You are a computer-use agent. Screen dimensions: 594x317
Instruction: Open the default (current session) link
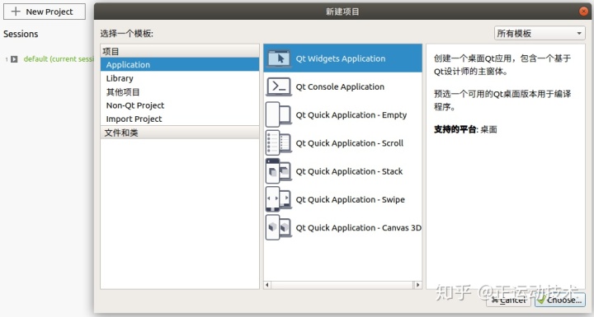(x=59, y=59)
